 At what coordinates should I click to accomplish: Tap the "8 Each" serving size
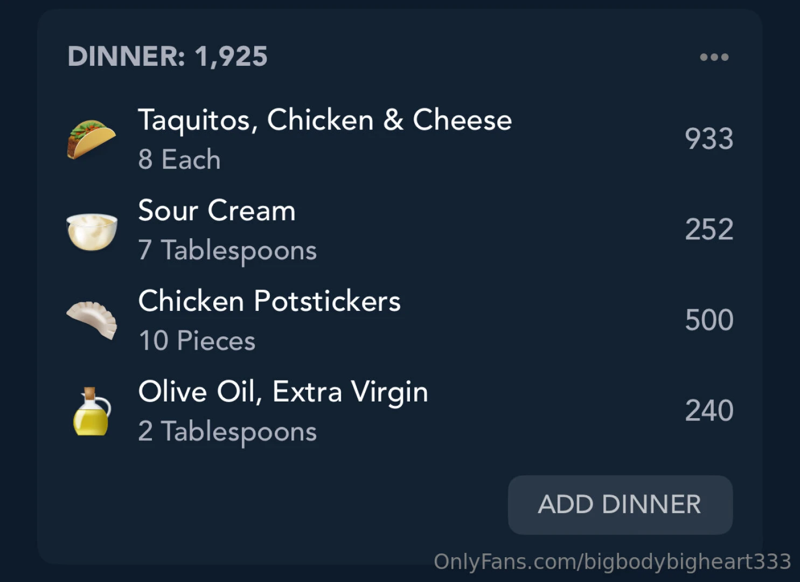(x=179, y=160)
